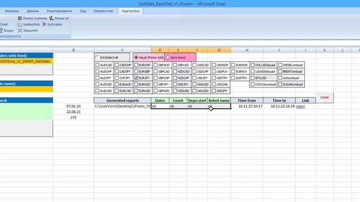Select column K header

[x=325, y=50]
